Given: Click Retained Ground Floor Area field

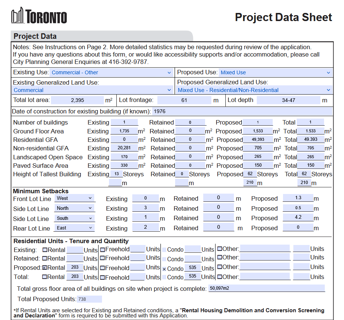Looking at the screenshot, I should point(190,131).
